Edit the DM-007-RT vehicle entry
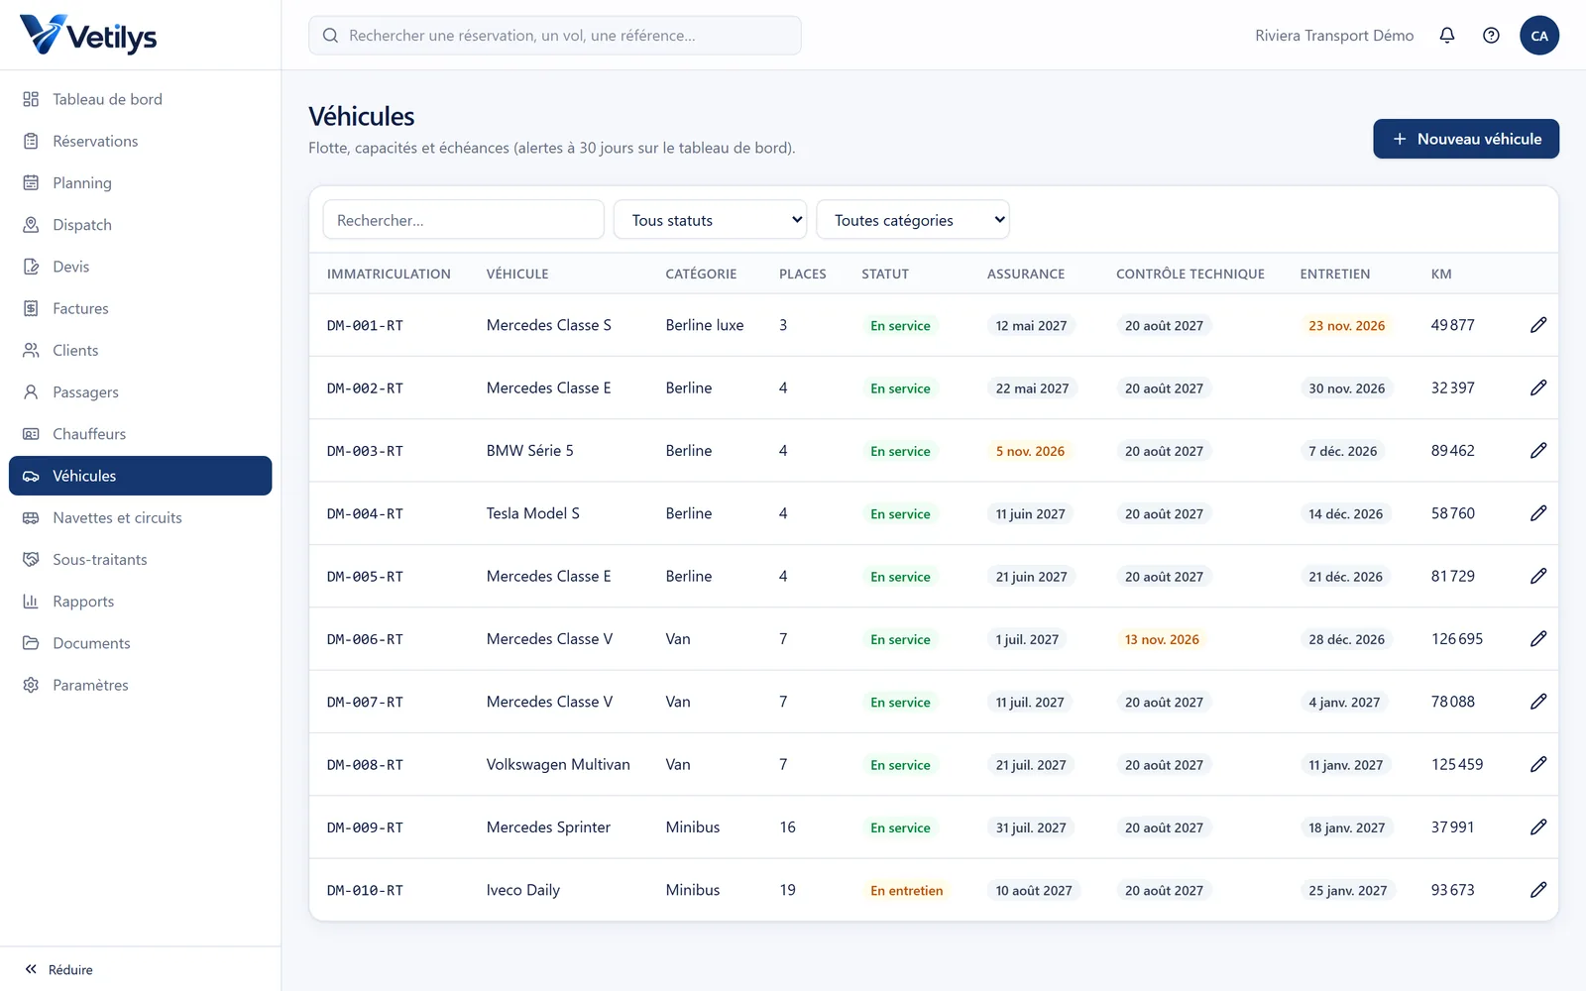This screenshot has width=1586, height=991. coord(1538,702)
